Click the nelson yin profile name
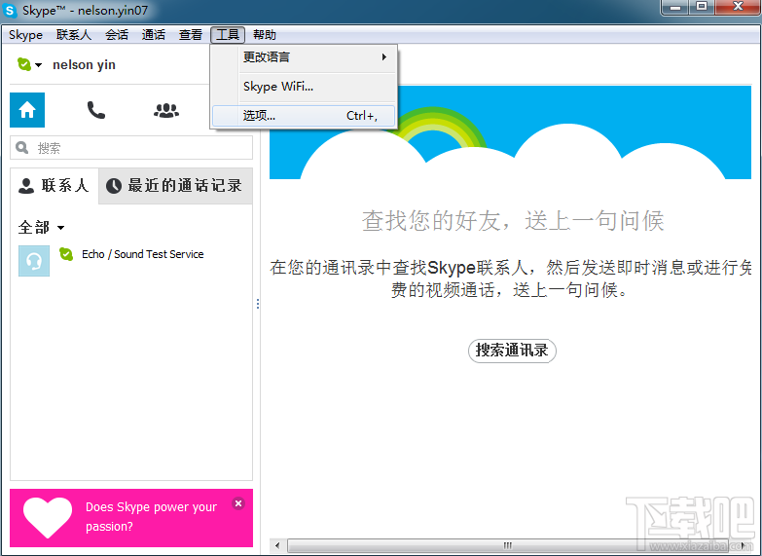Image resolution: width=762 pixels, height=556 pixels. (84, 64)
